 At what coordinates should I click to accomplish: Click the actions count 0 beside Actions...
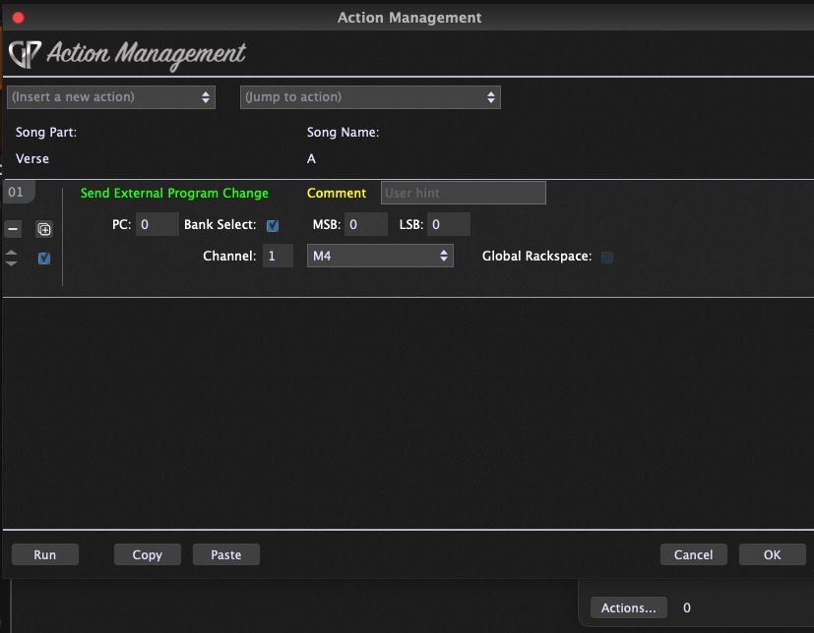(687, 607)
